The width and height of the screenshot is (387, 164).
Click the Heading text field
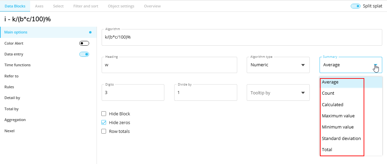pos(169,65)
